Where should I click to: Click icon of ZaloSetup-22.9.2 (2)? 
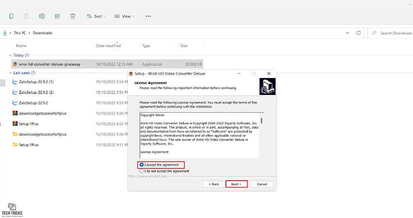coord(15,92)
